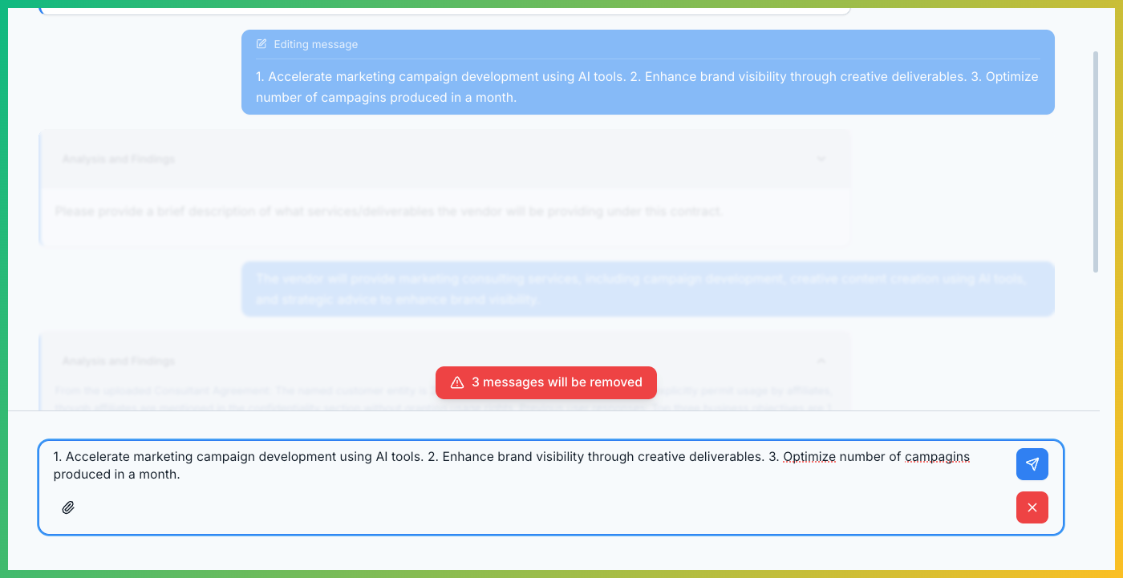Screen dimensions: 1123x578
Task: Click the first Analysis and Findings header title
Action: coord(118,159)
